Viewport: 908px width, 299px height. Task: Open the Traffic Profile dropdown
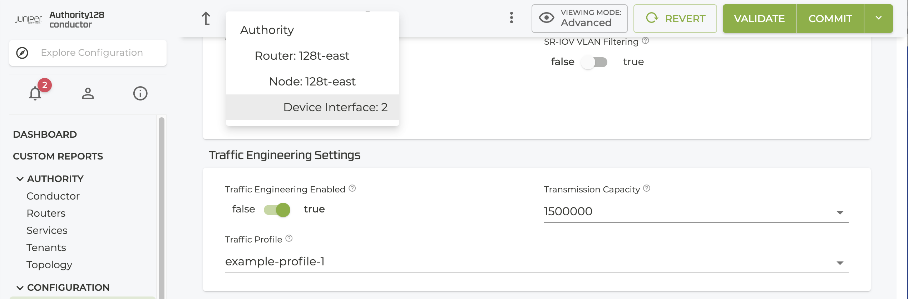[840, 263]
